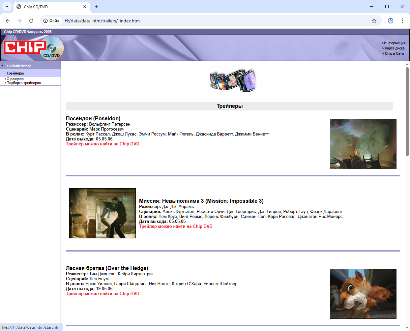Click the scrollbar up arrow
The height and width of the screenshot is (331, 410).
(407, 64)
